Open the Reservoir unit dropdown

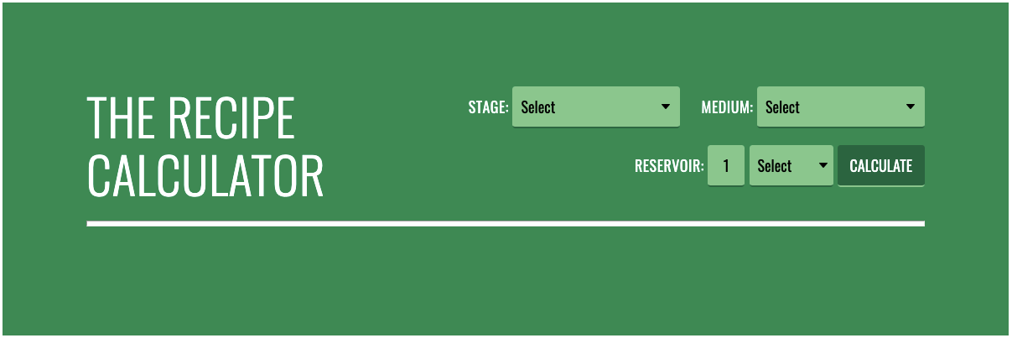click(791, 166)
